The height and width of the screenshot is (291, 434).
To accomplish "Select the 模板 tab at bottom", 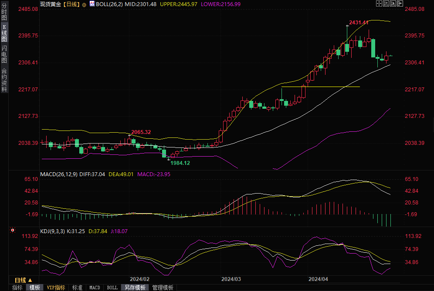I will tap(34, 288).
